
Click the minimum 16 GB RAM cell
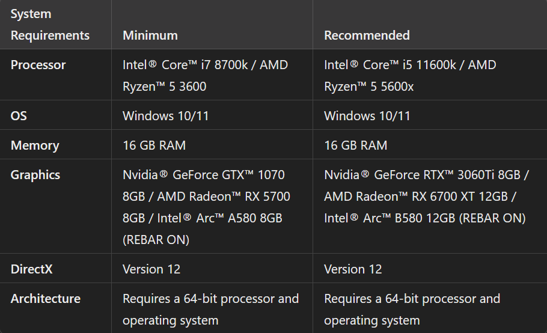click(154, 145)
